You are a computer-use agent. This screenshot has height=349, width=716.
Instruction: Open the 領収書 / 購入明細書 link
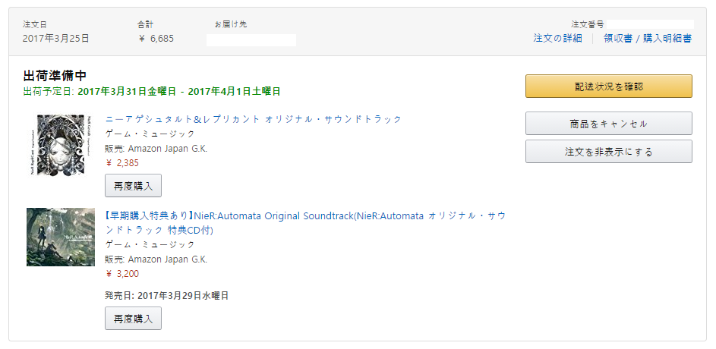click(648, 39)
